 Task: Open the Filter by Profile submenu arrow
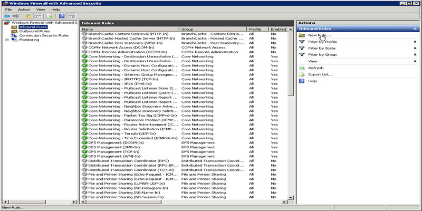click(x=416, y=42)
